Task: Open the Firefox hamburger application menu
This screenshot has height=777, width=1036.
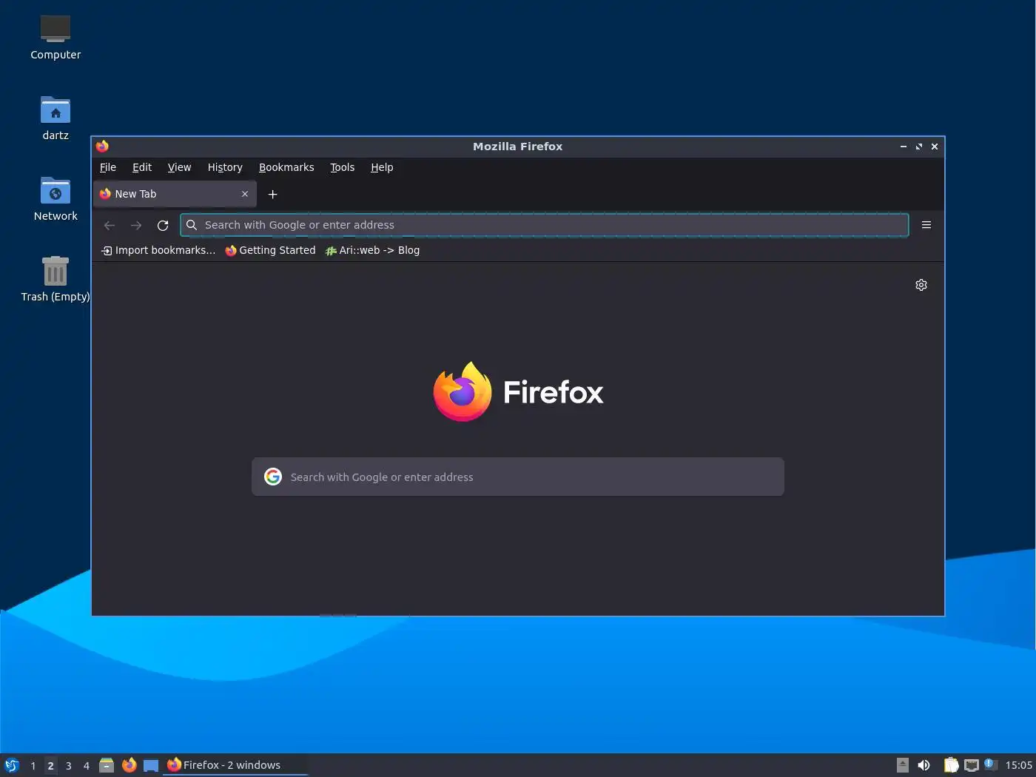Action: [926, 225]
